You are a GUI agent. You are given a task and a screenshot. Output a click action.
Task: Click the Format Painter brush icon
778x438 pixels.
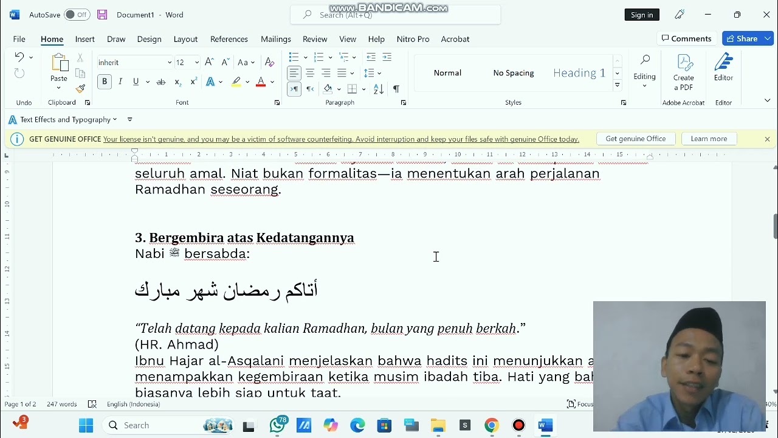pyautogui.click(x=80, y=89)
